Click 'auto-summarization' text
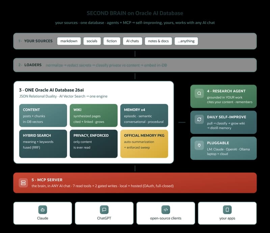The width and height of the screenshot is (270, 233). [x=139, y=142]
